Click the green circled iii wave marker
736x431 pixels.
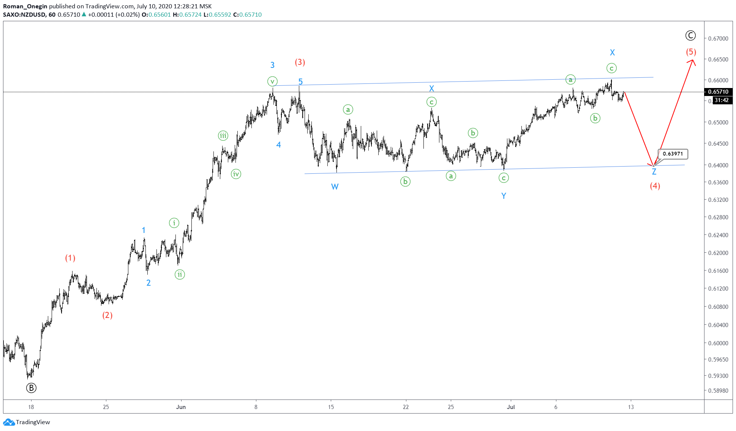pyautogui.click(x=223, y=135)
